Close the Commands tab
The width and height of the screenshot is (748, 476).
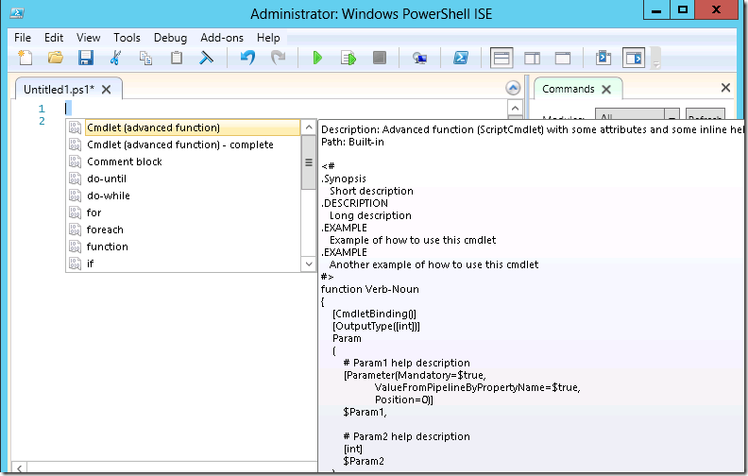pos(606,89)
